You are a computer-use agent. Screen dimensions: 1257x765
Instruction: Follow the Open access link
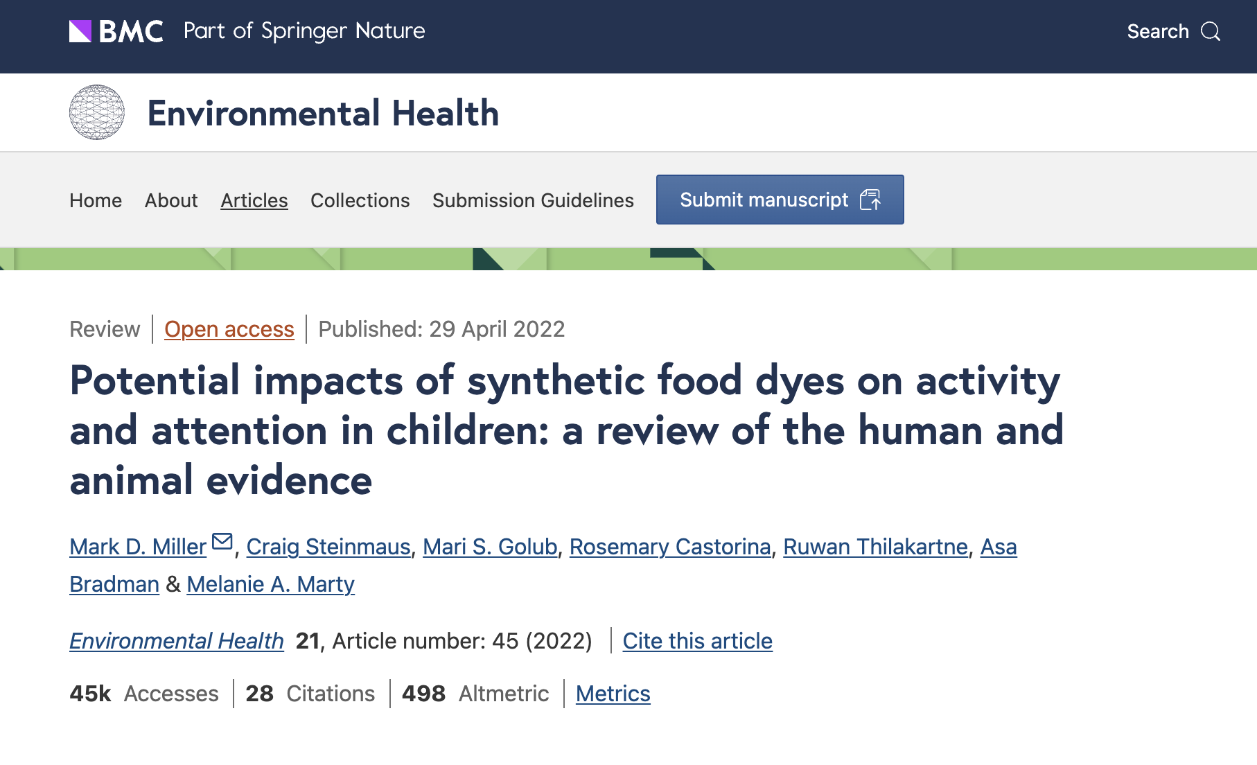pyautogui.click(x=229, y=329)
